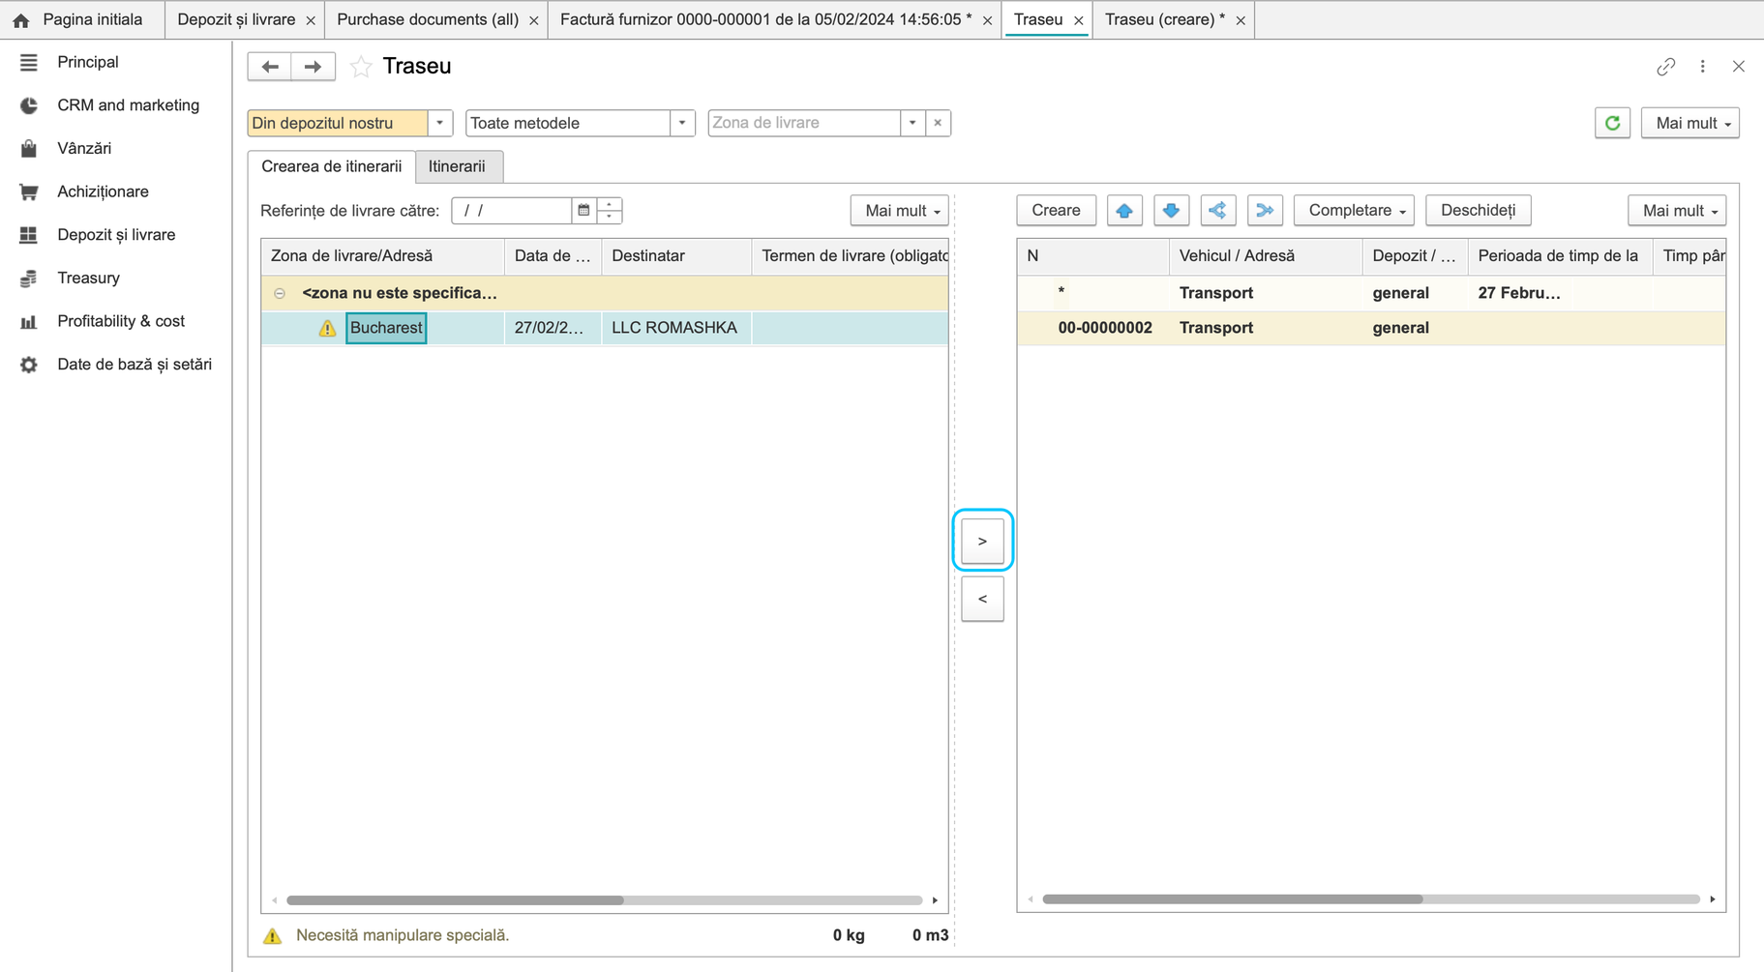The height and width of the screenshot is (972, 1764).
Task: Select the Crearea de itinerarii tab
Action: click(x=332, y=166)
